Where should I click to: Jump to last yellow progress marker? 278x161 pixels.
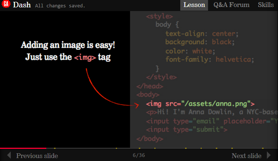pyautogui.click(x=263, y=148)
